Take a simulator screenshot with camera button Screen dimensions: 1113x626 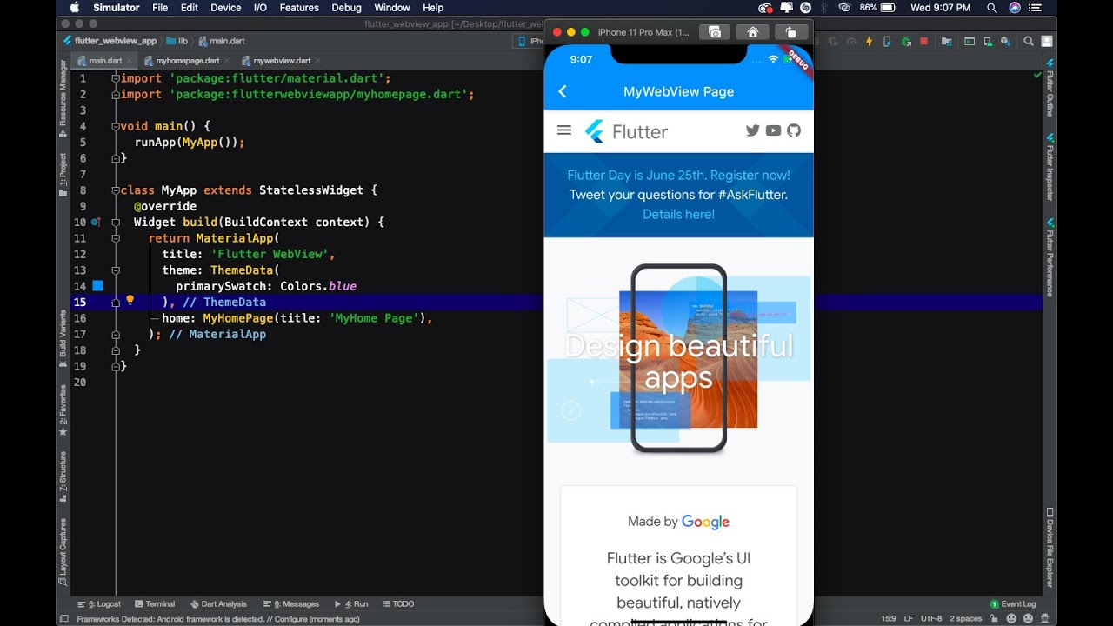[715, 32]
